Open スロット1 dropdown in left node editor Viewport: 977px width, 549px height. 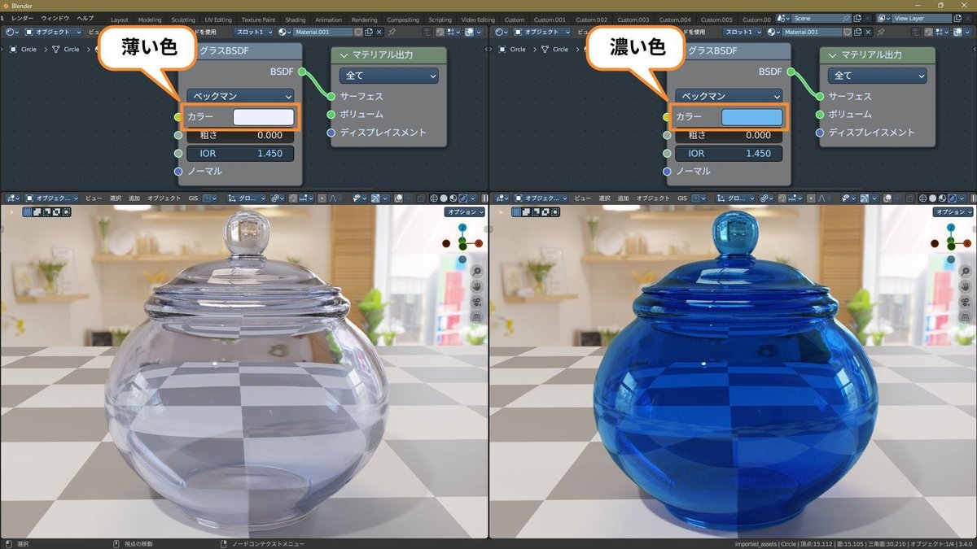255,32
